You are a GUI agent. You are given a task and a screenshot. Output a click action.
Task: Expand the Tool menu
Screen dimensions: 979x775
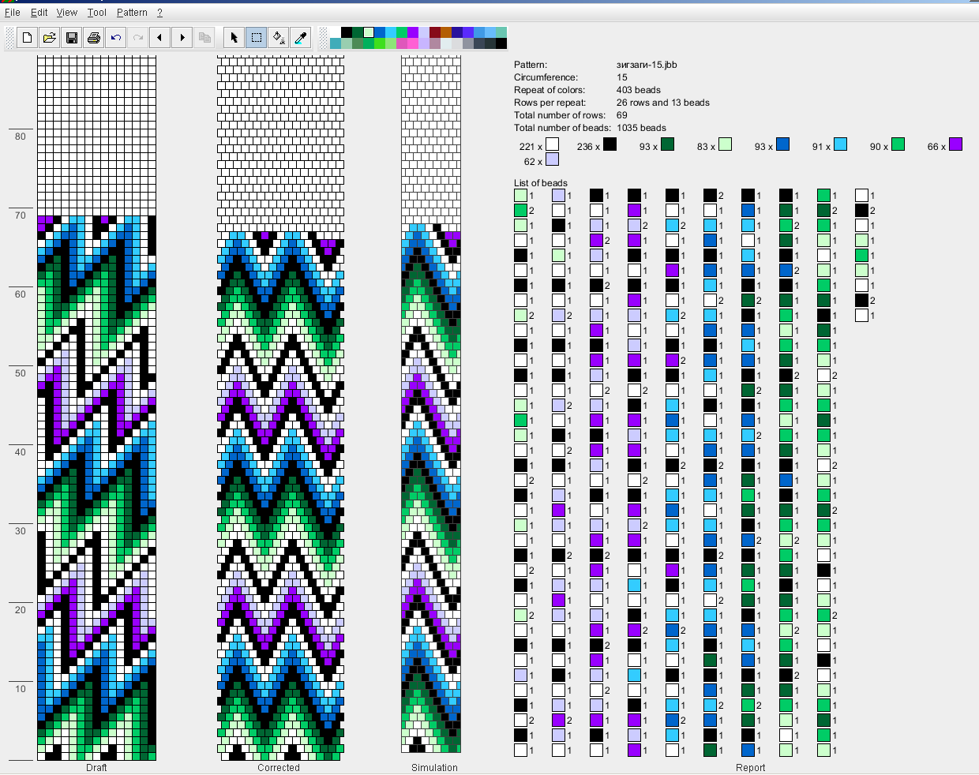pyautogui.click(x=97, y=13)
